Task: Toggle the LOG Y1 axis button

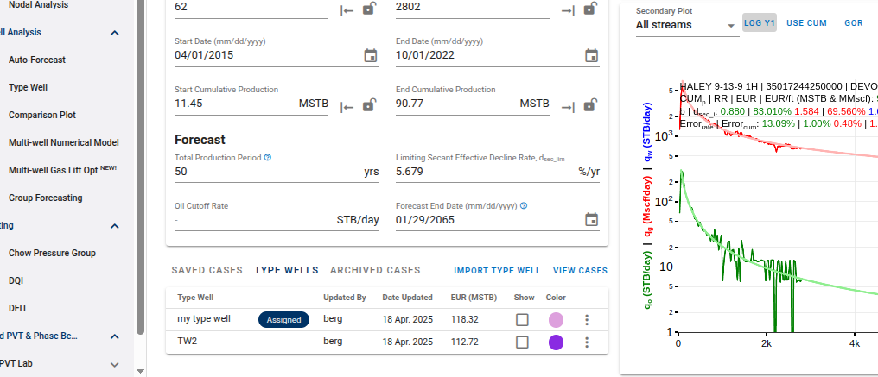Action: 760,22
